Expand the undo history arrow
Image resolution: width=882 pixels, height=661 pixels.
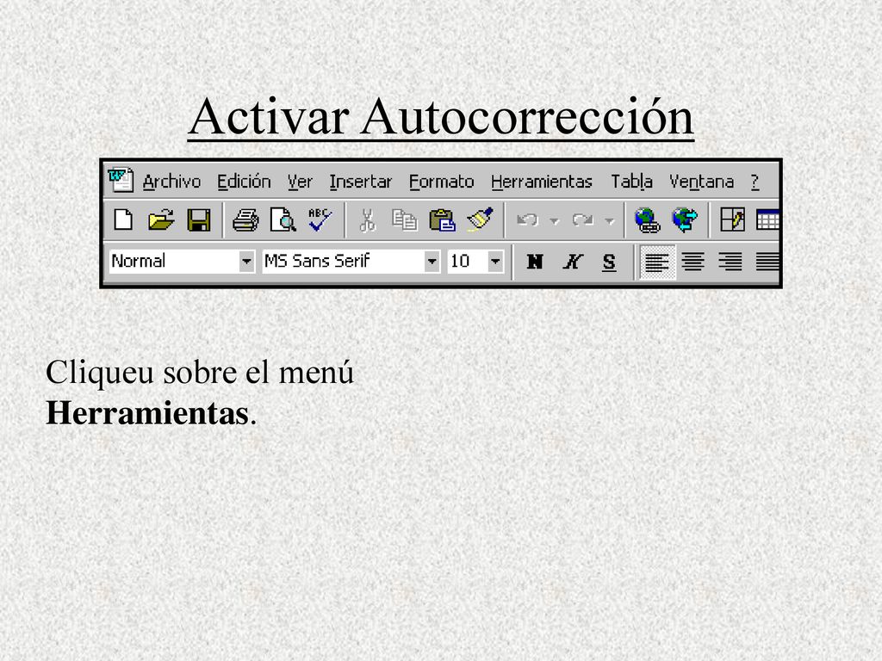point(554,220)
